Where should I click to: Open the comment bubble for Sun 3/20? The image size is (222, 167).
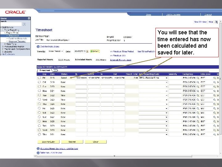(39, 87)
